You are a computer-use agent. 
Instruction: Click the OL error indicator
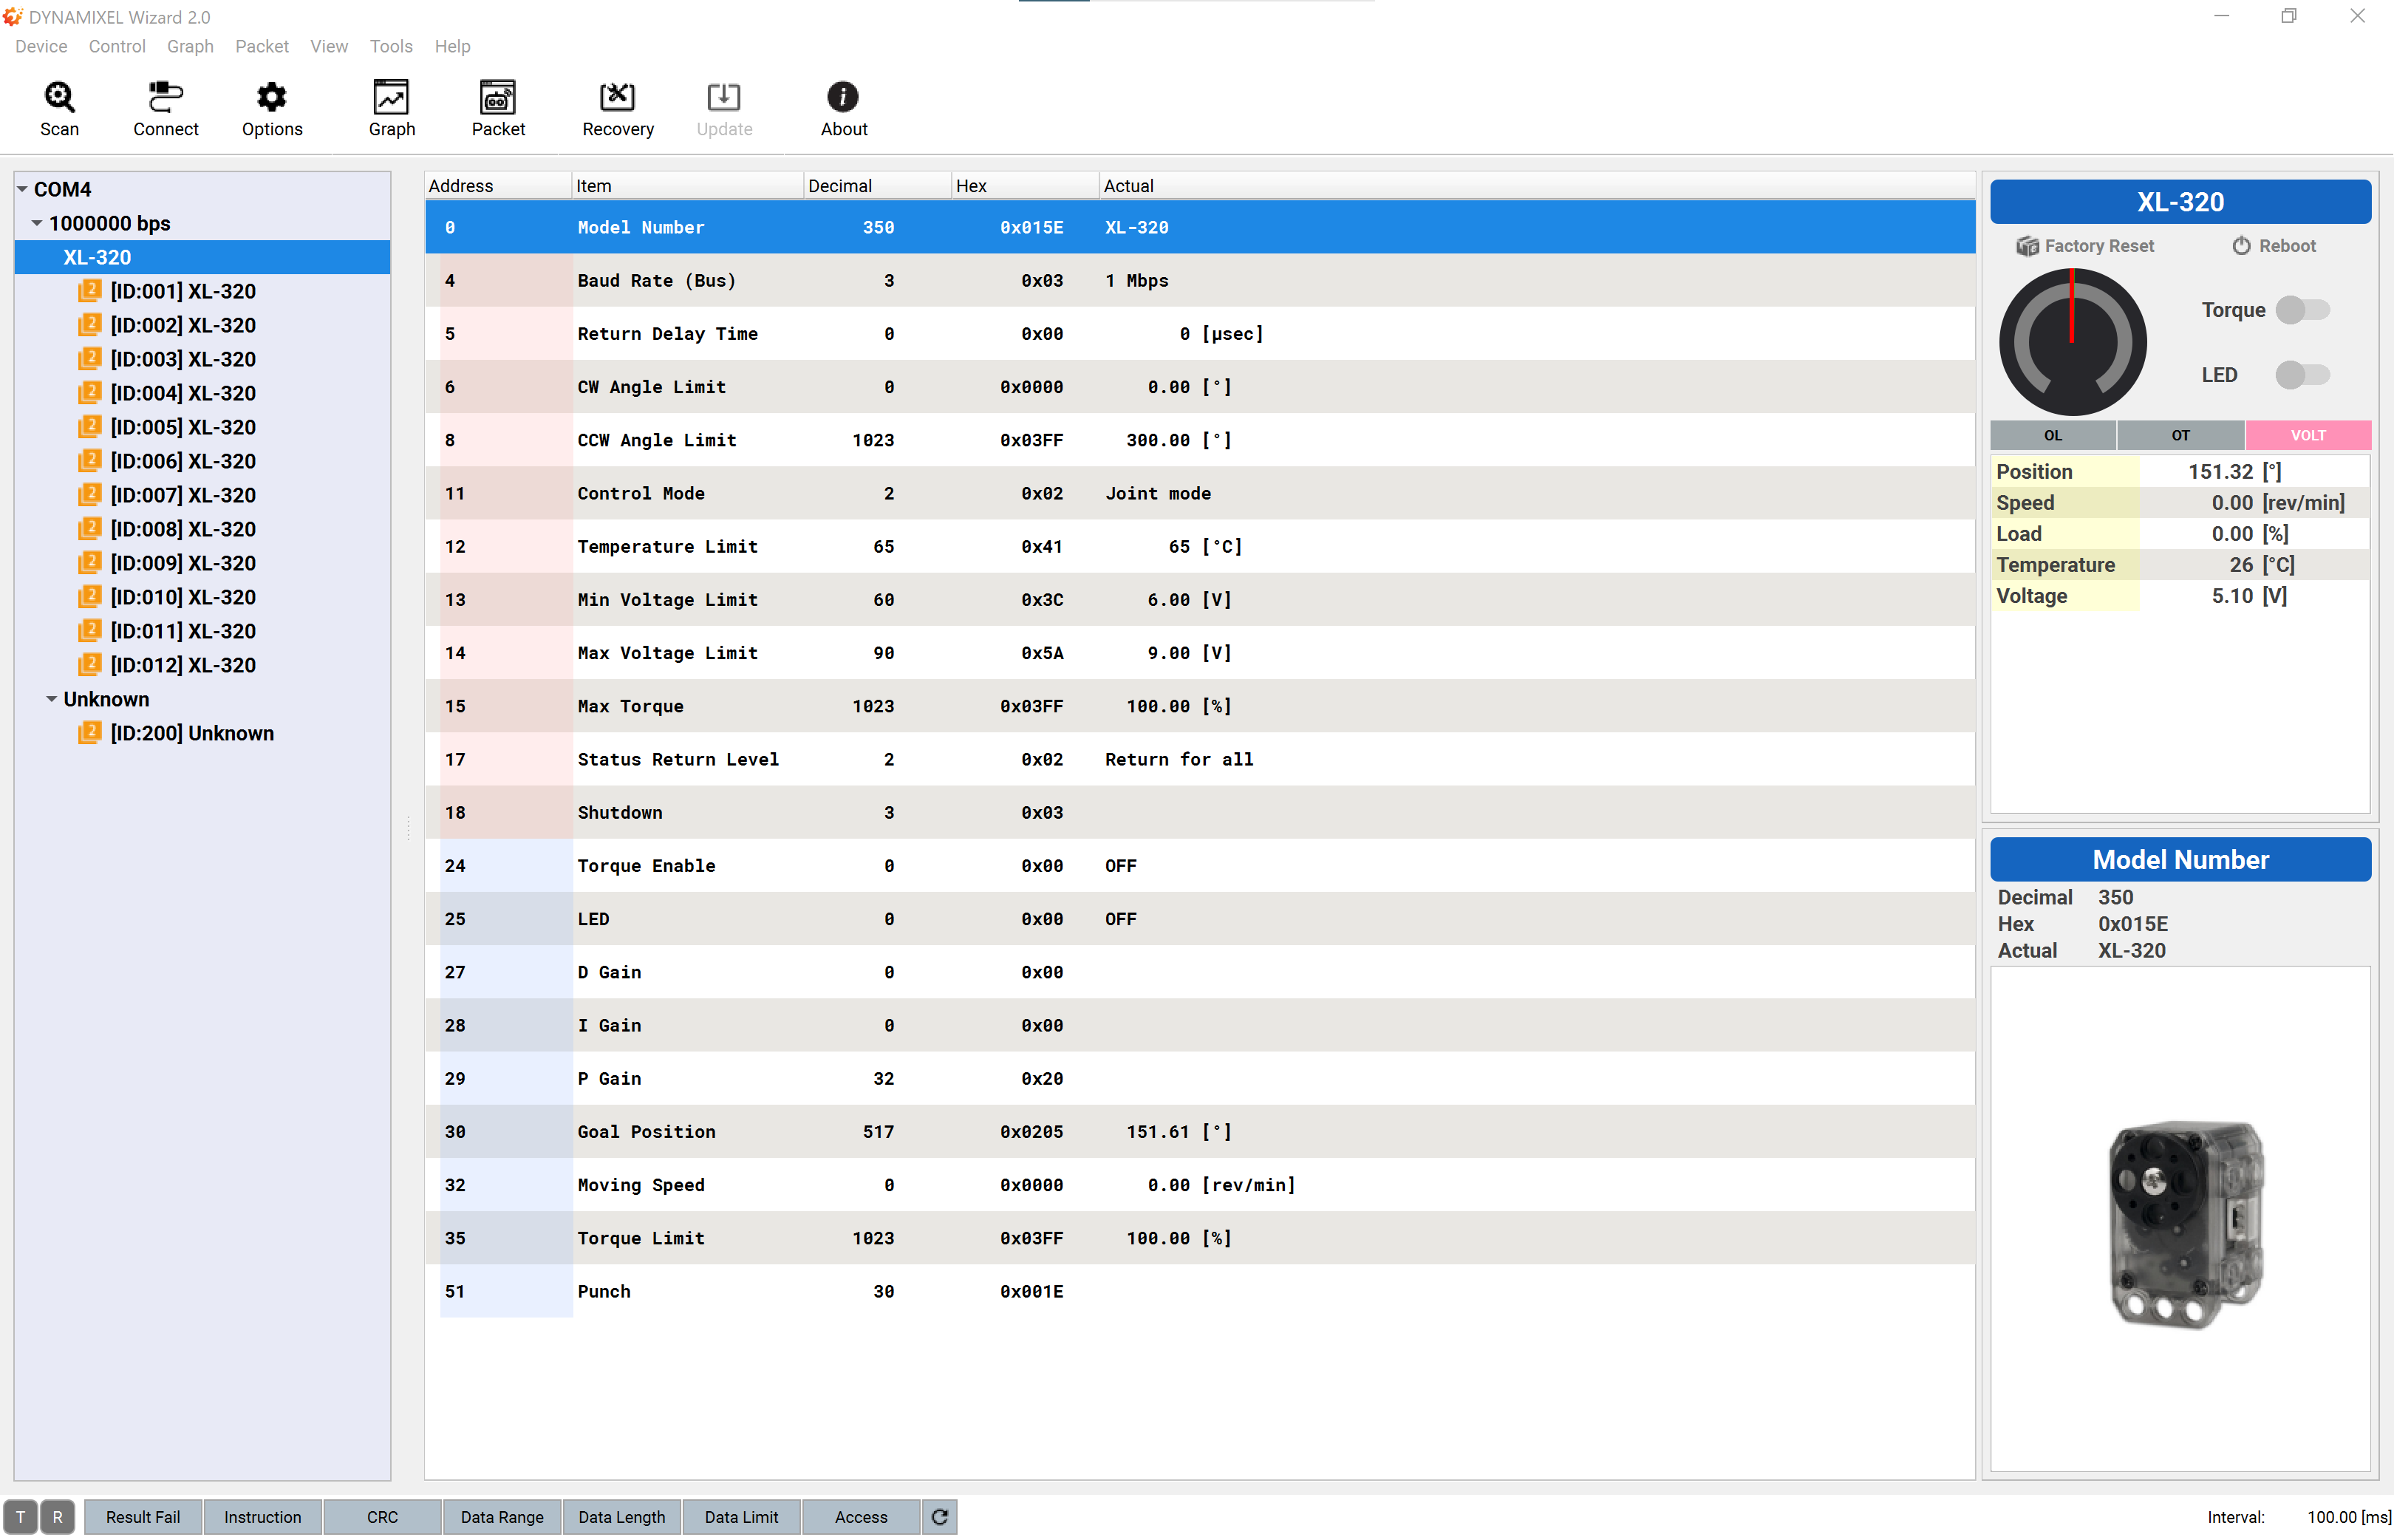pyautogui.click(x=2053, y=435)
